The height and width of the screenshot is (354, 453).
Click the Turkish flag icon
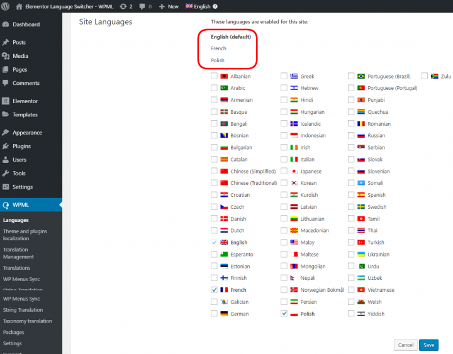coord(361,242)
